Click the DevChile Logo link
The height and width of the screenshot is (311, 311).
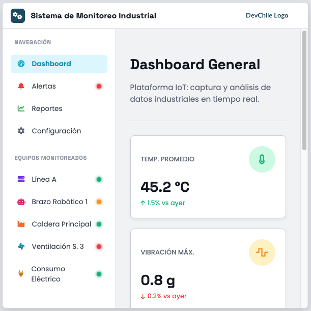(267, 16)
